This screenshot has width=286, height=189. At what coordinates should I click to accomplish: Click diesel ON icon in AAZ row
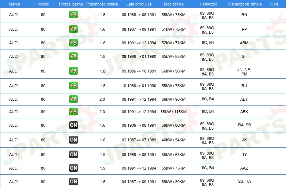point(74,168)
